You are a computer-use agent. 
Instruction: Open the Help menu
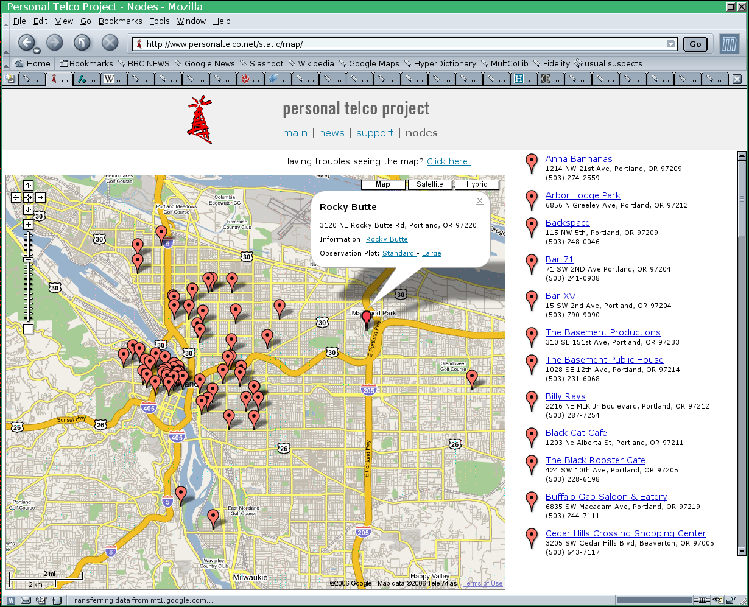(x=222, y=21)
